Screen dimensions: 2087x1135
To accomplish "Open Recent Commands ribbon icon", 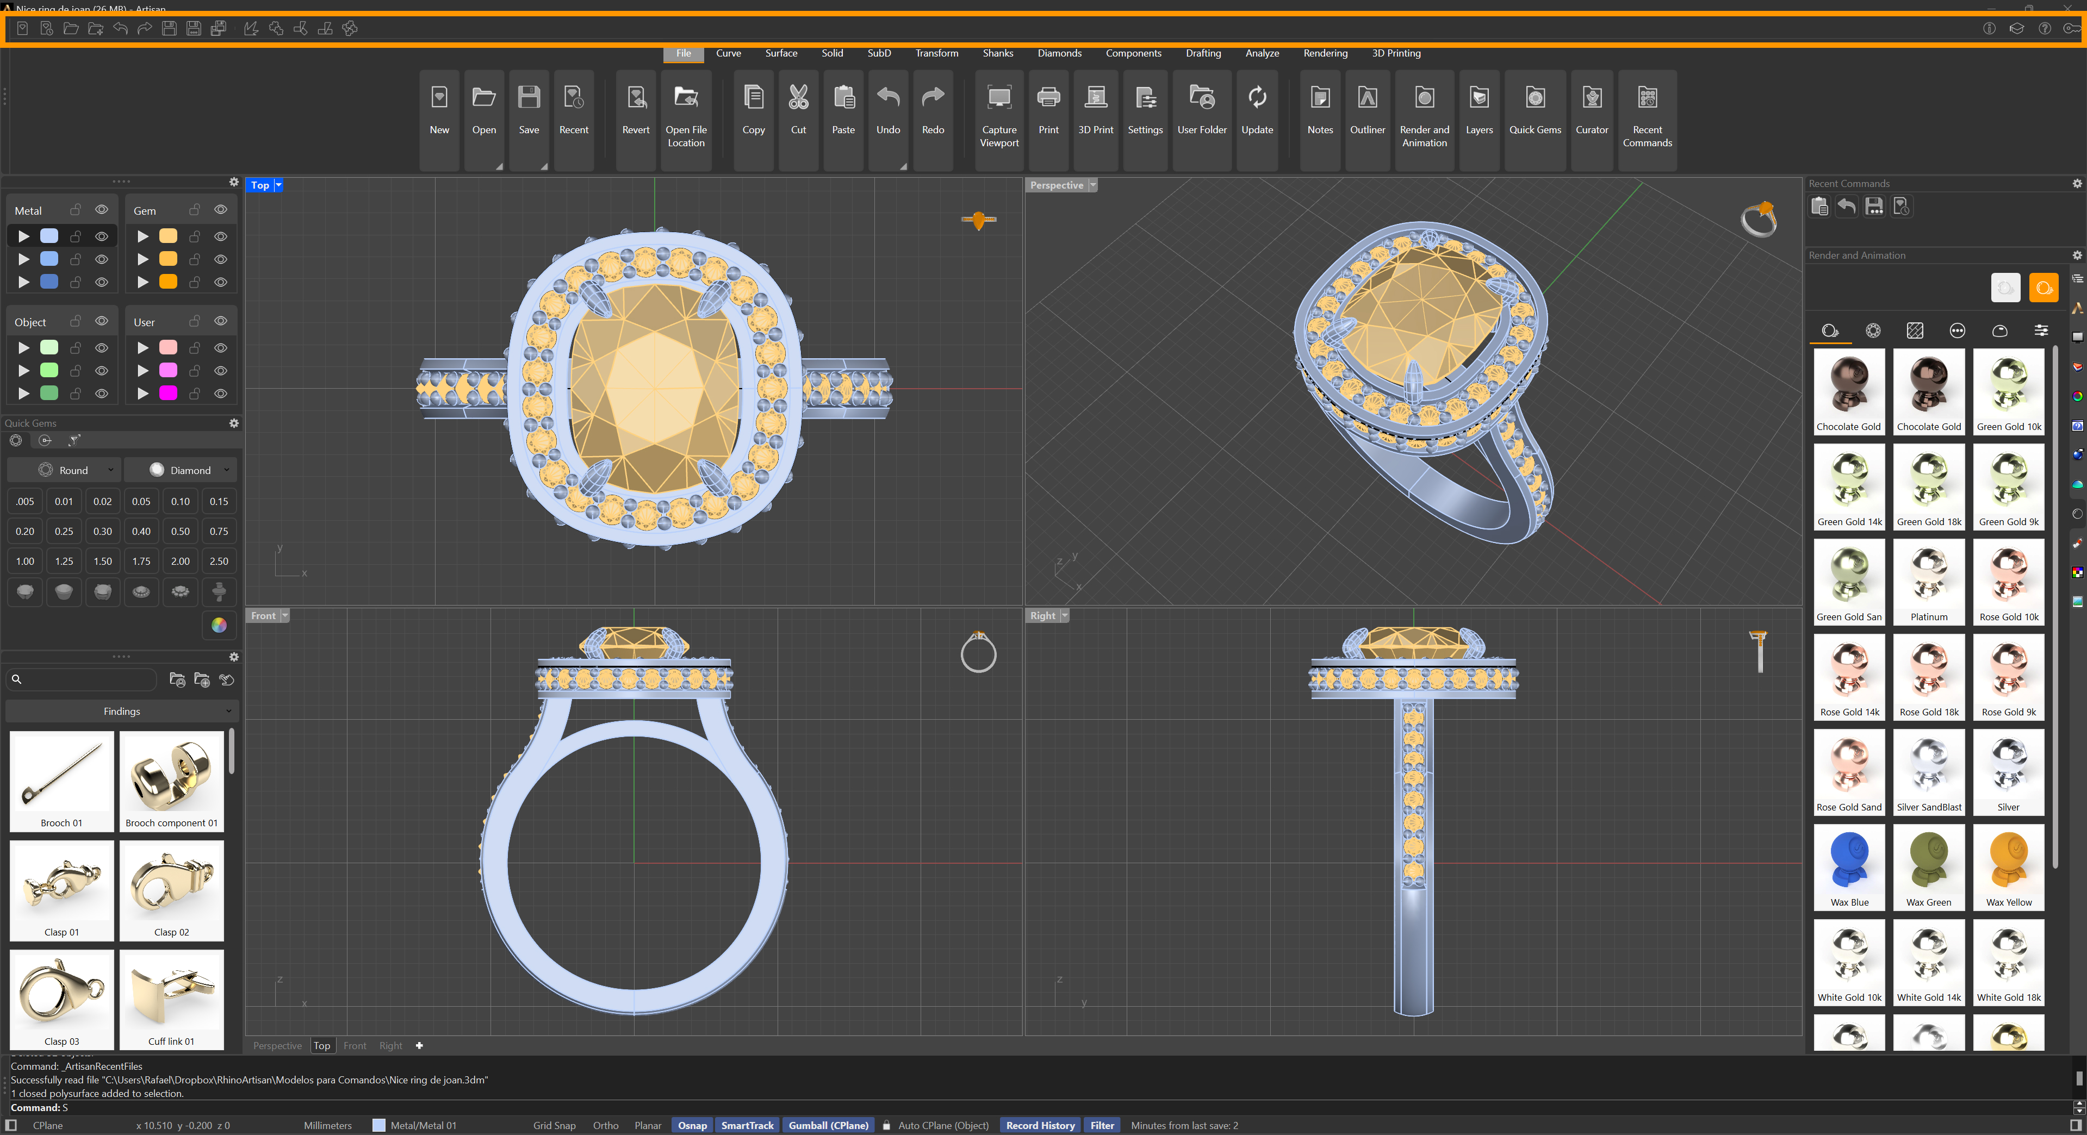I will (1647, 98).
